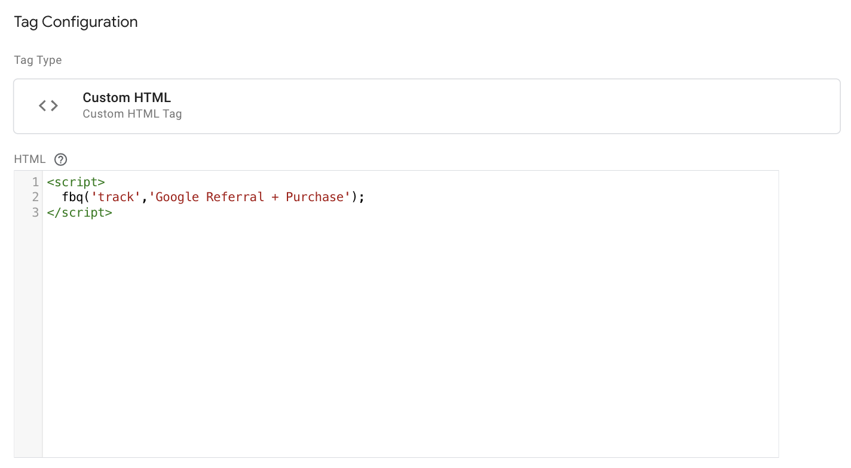
Task: Select line number 2 in the gutter
Action: (x=36, y=197)
